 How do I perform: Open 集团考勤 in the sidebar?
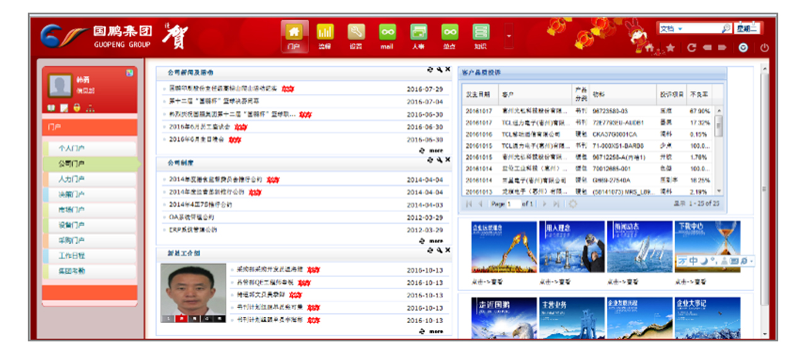[89, 271]
